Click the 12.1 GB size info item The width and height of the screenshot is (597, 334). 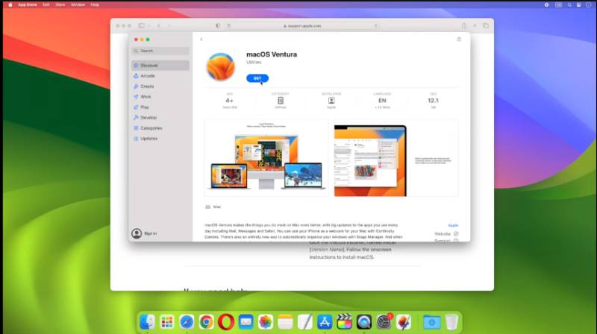point(433,101)
